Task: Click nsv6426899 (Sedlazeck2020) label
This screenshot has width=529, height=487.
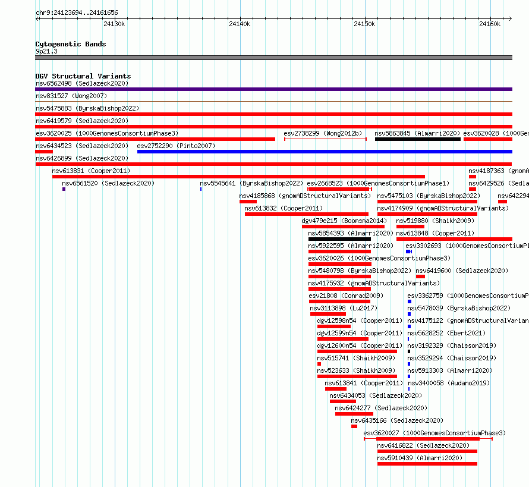Action: click(x=82, y=158)
